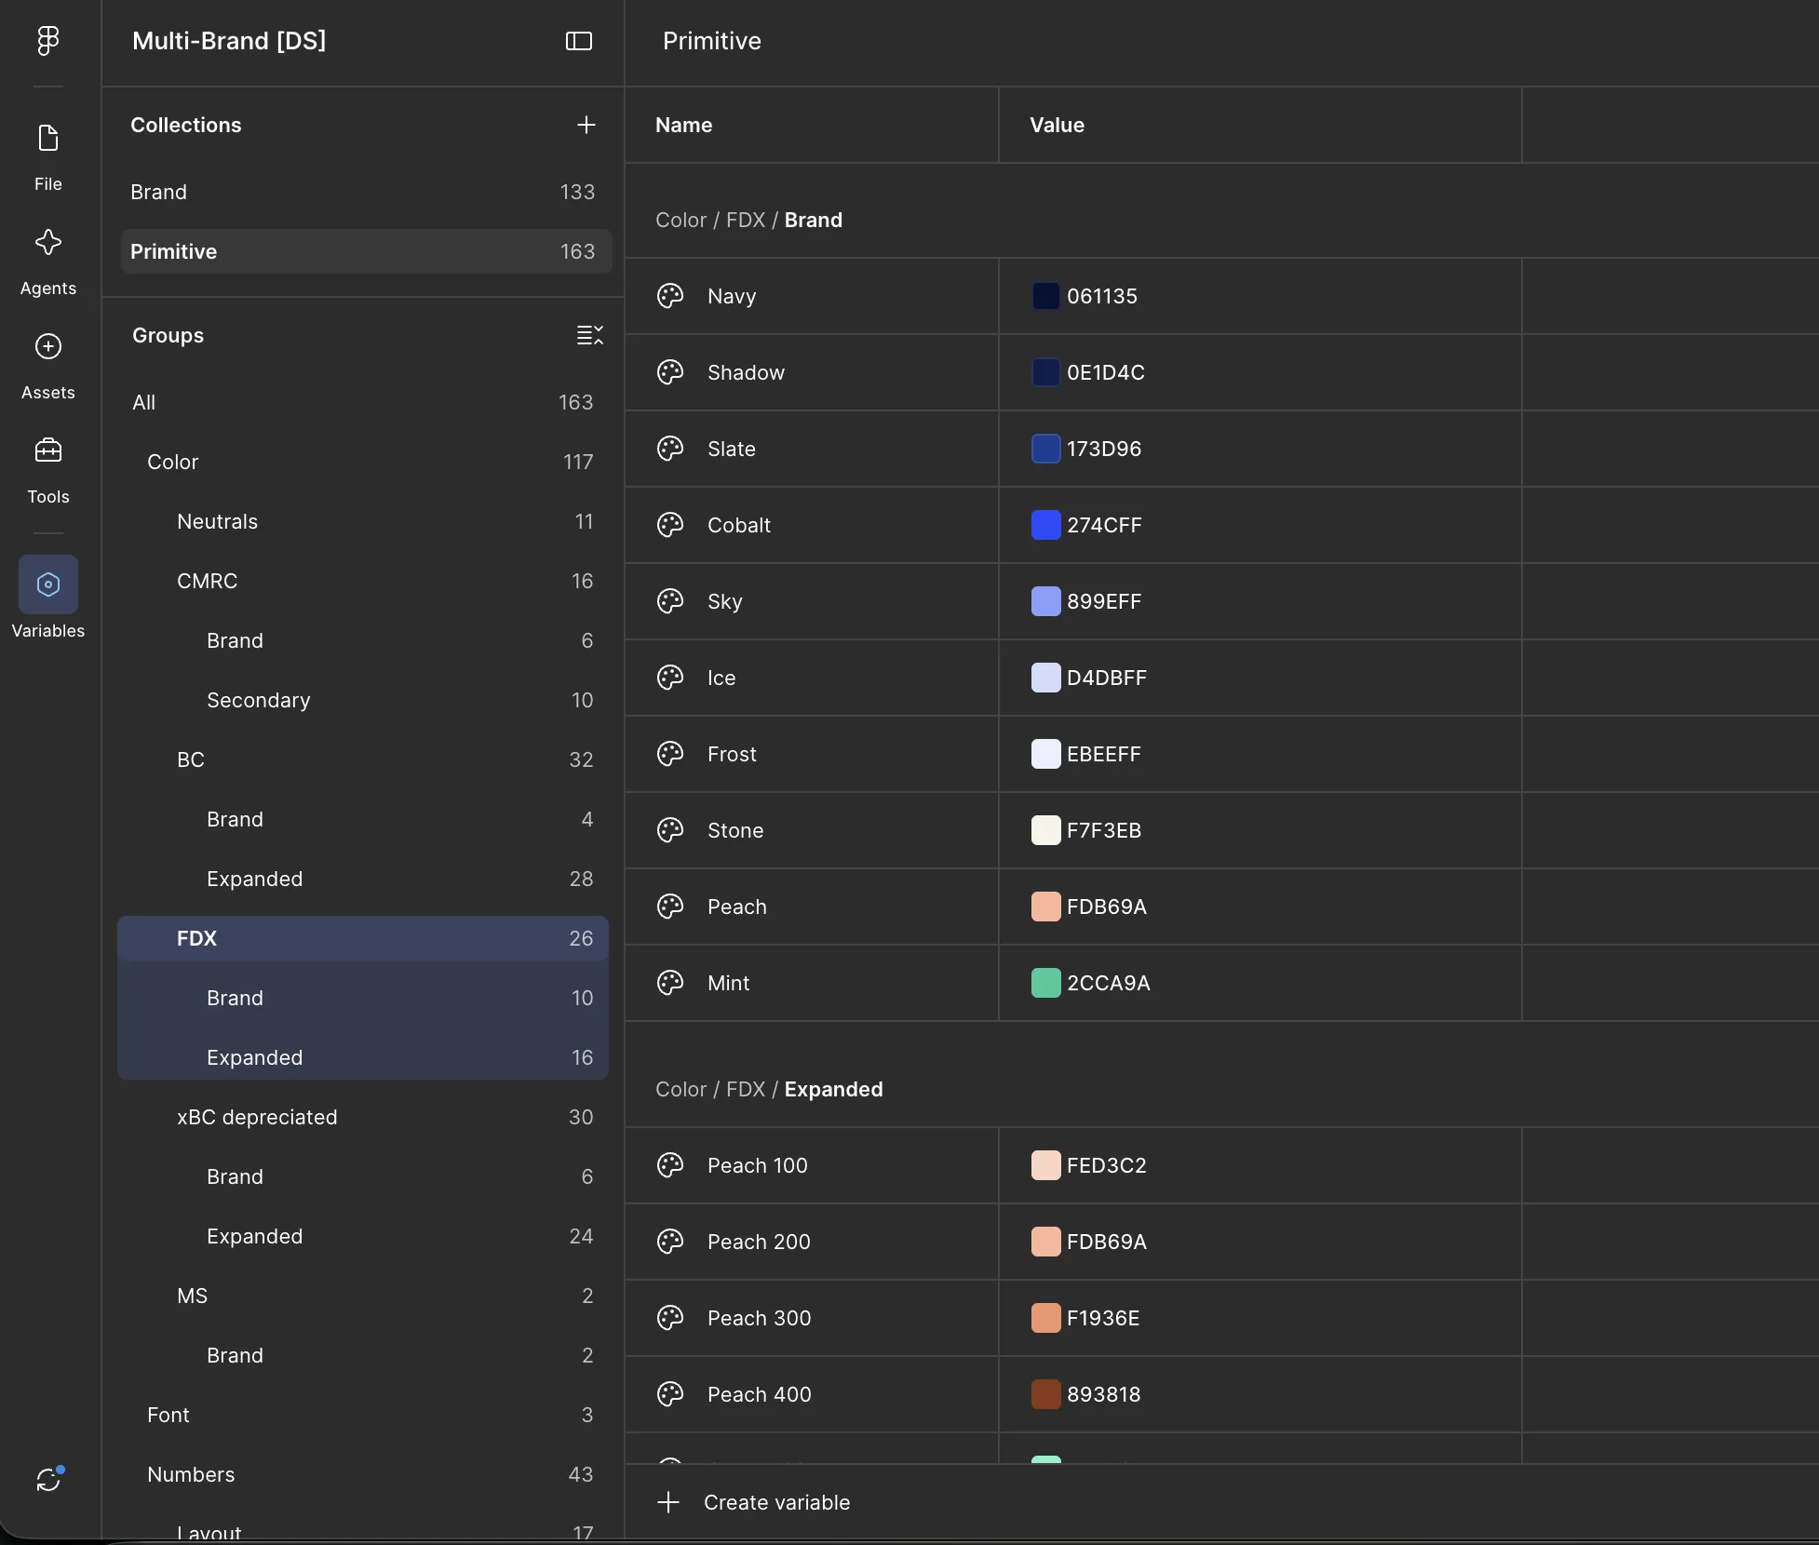This screenshot has width=1819, height=1545.
Task: Click the Multi-Brand [DS] file title
Action: coord(229,41)
